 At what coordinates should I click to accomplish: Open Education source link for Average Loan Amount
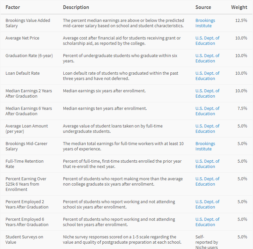pos(207,128)
